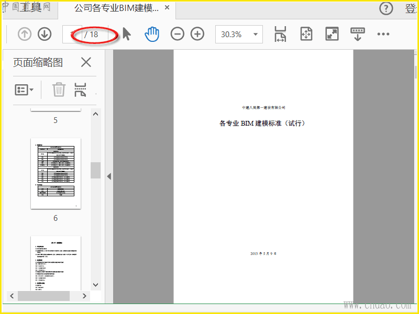Click thumbnail scrollbar down arrow
This screenshot has height=314, width=419.
(95, 285)
